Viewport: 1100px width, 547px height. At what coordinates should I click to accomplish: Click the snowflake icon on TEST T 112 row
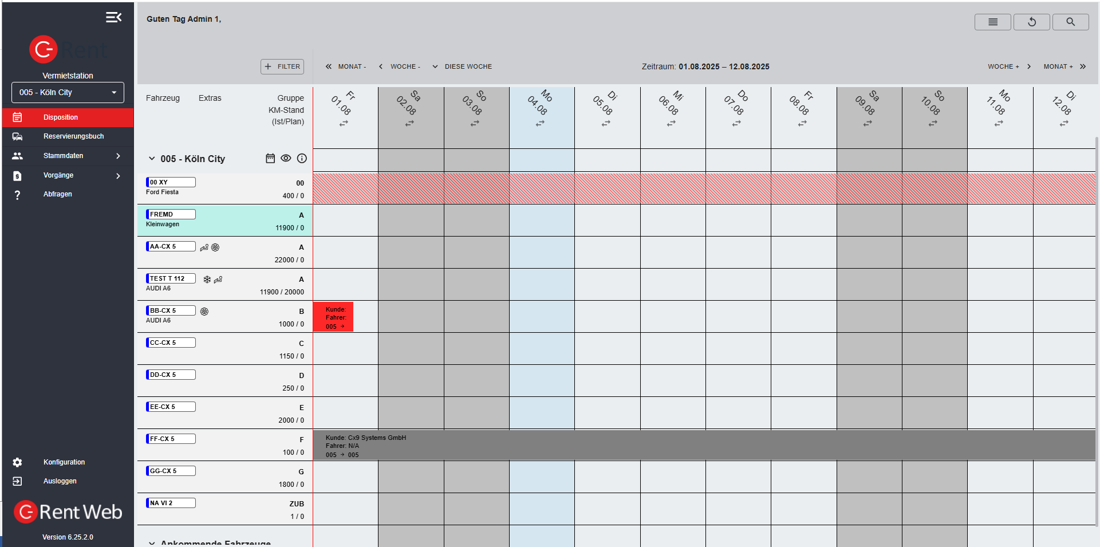tap(207, 280)
